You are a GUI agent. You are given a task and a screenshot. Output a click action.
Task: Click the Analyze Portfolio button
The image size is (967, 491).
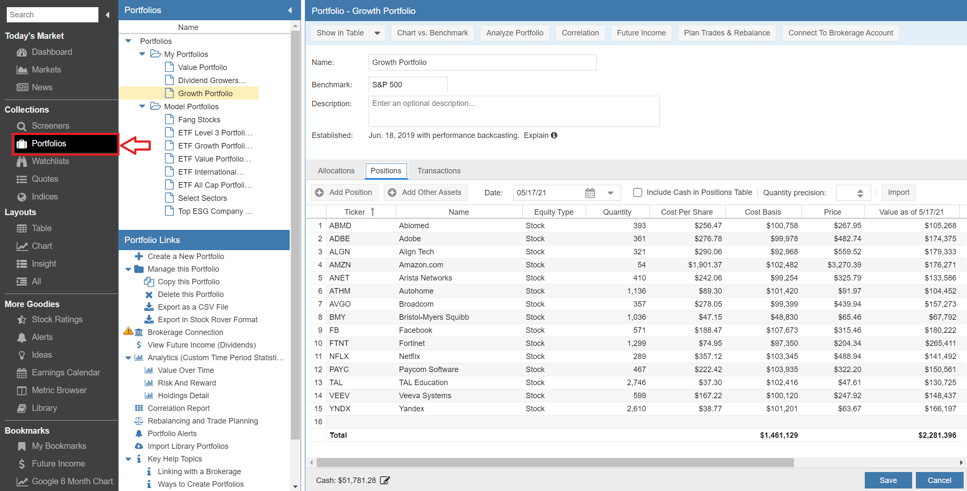[x=514, y=33]
